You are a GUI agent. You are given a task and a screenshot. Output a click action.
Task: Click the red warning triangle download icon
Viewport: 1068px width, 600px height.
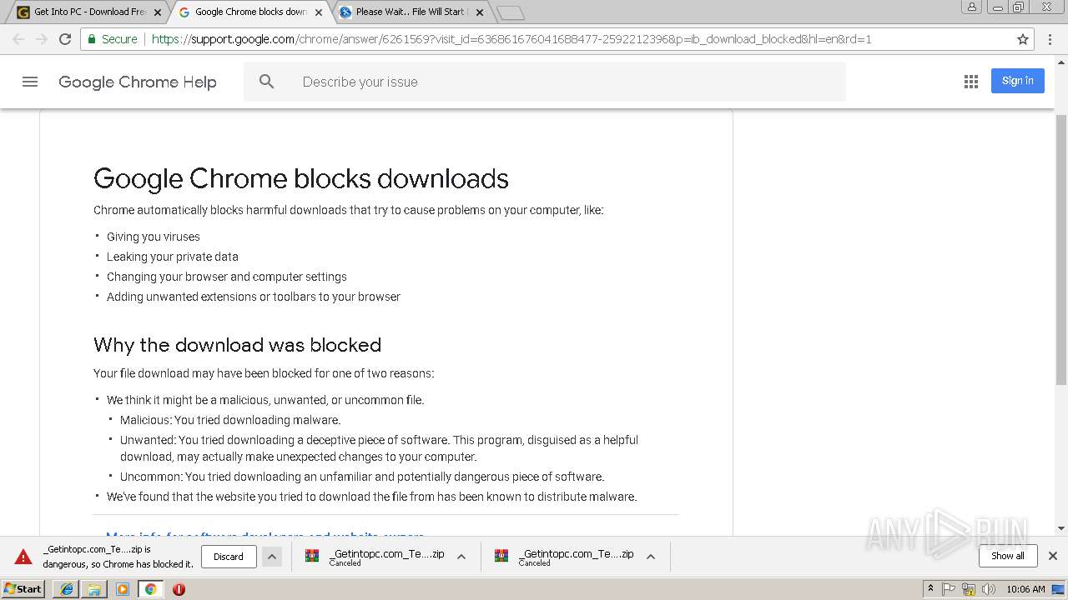click(23, 557)
